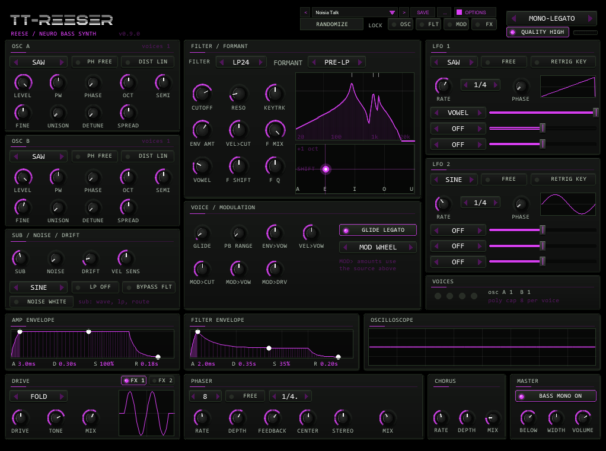Open LFO 1 VOWEL destination selector

click(x=458, y=113)
